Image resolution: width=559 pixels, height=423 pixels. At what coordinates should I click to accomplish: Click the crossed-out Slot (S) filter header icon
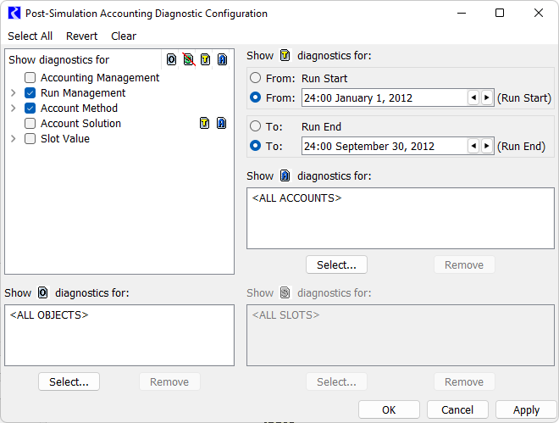pos(188,59)
